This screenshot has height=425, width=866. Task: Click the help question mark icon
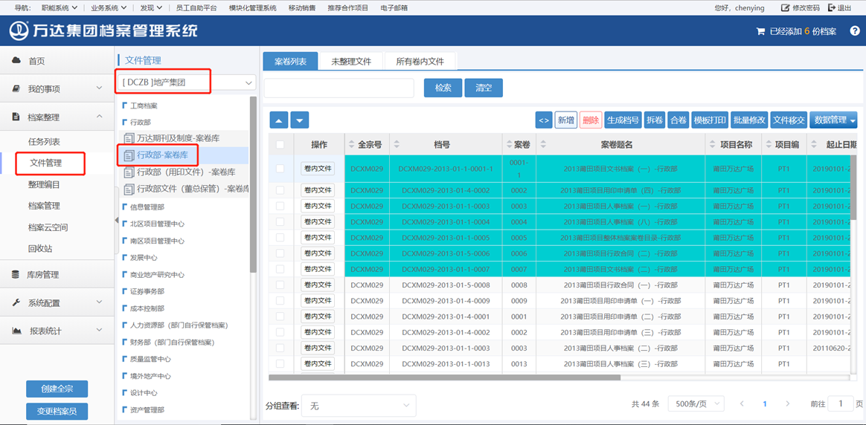click(x=855, y=31)
